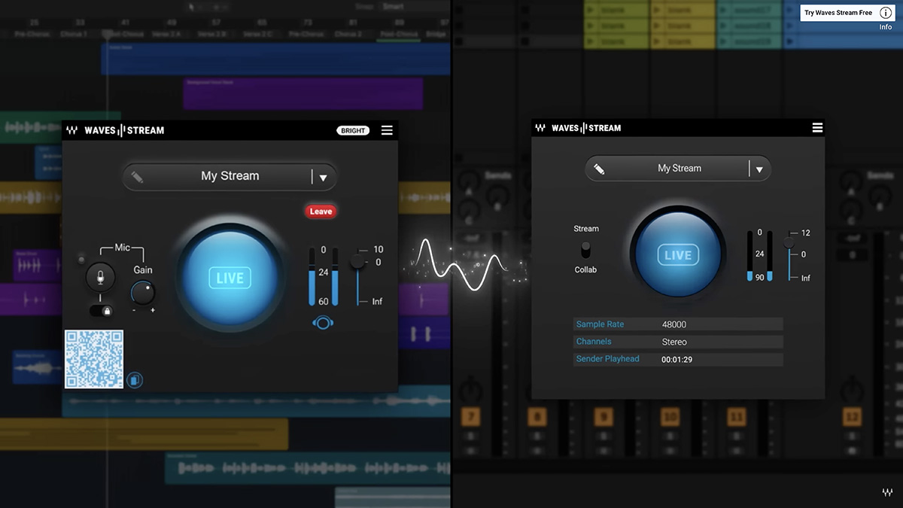Open the hamburger menu of the left Waves Stream window

387,129
